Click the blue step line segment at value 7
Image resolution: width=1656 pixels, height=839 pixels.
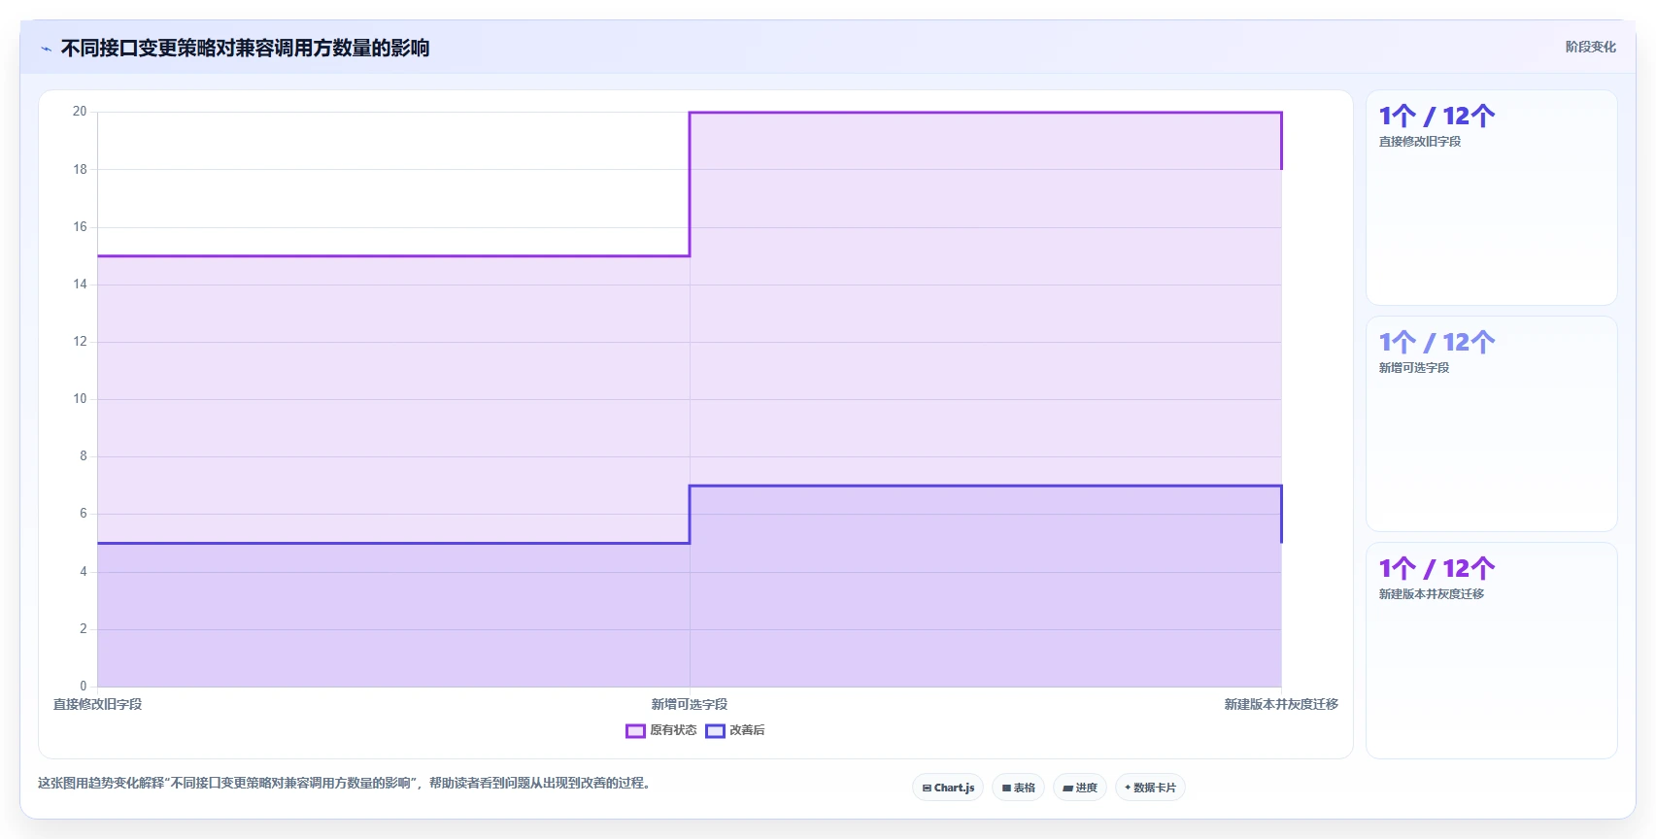pyautogui.click(x=986, y=486)
